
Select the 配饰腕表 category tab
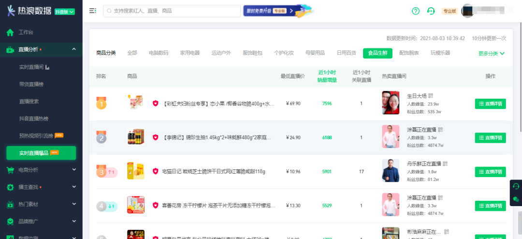[409, 53]
